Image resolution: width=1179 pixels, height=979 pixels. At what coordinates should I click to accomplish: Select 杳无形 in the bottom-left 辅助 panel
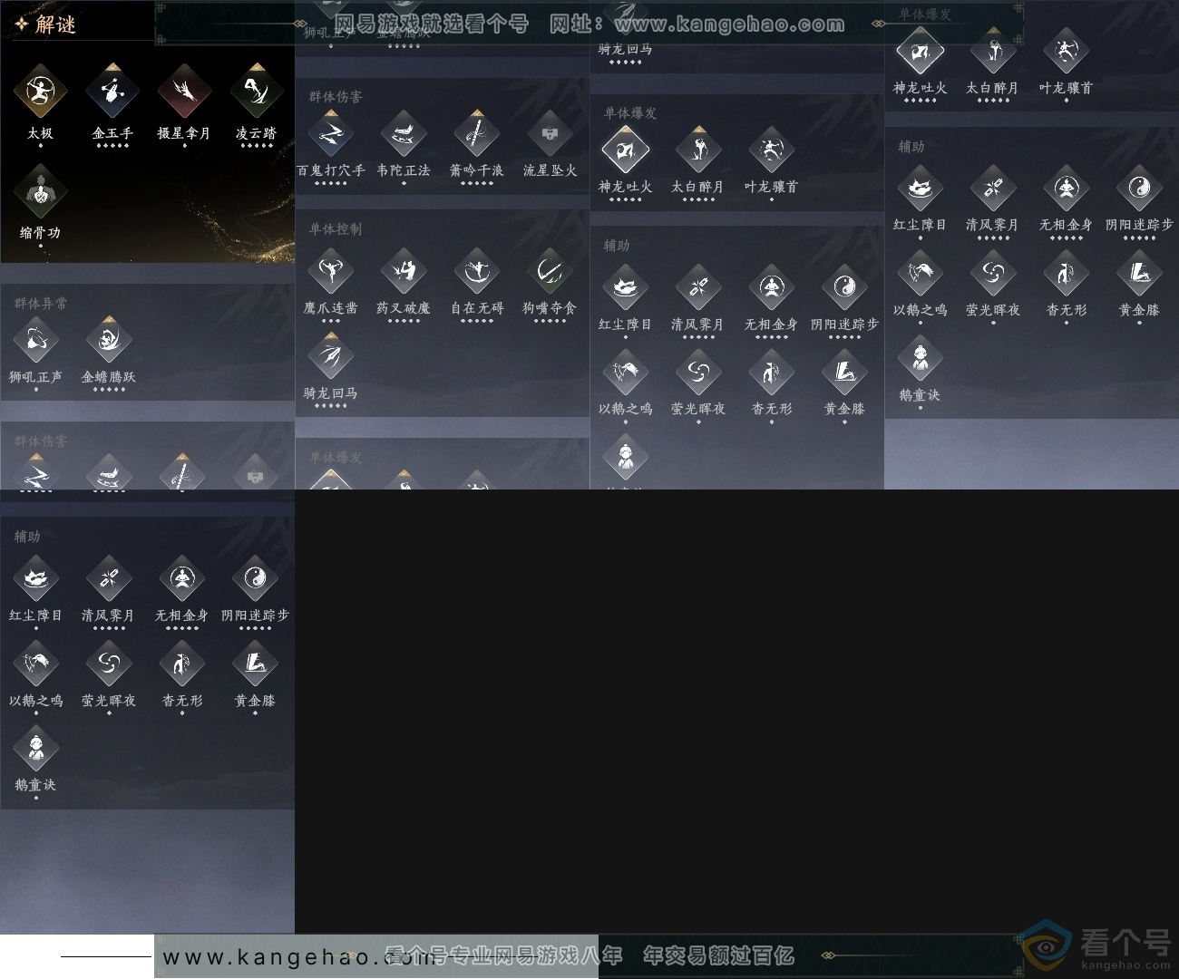[182, 664]
